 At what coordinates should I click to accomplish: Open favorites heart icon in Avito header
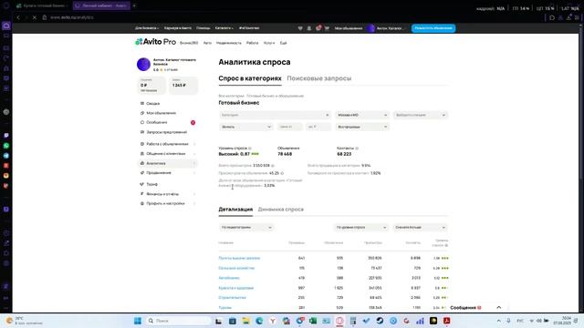(x=300, y=28)
